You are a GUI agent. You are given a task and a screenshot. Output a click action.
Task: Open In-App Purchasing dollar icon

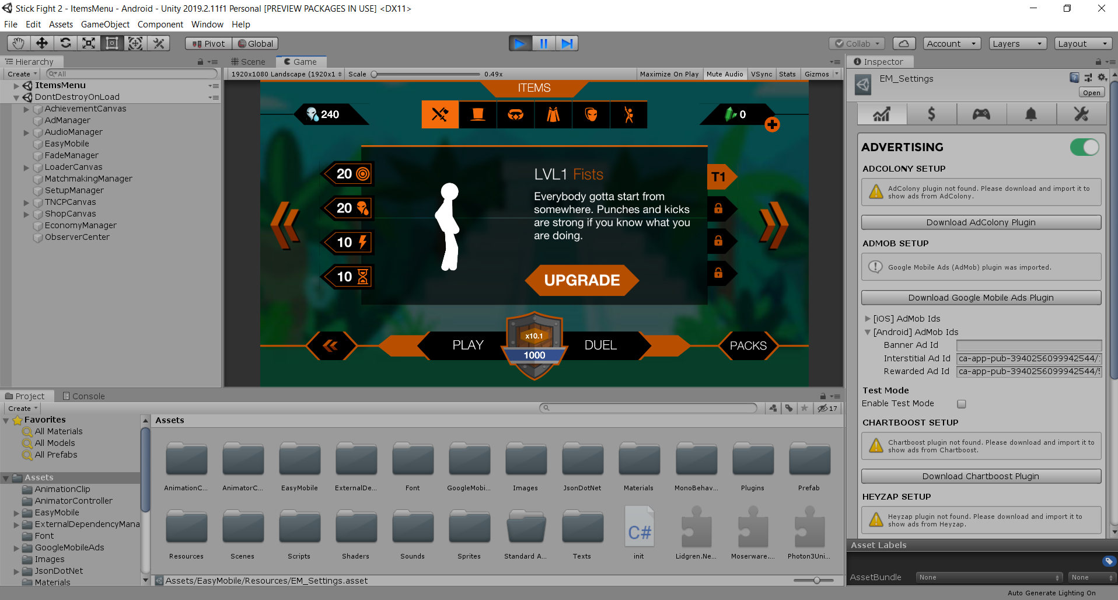click(931, 114)
